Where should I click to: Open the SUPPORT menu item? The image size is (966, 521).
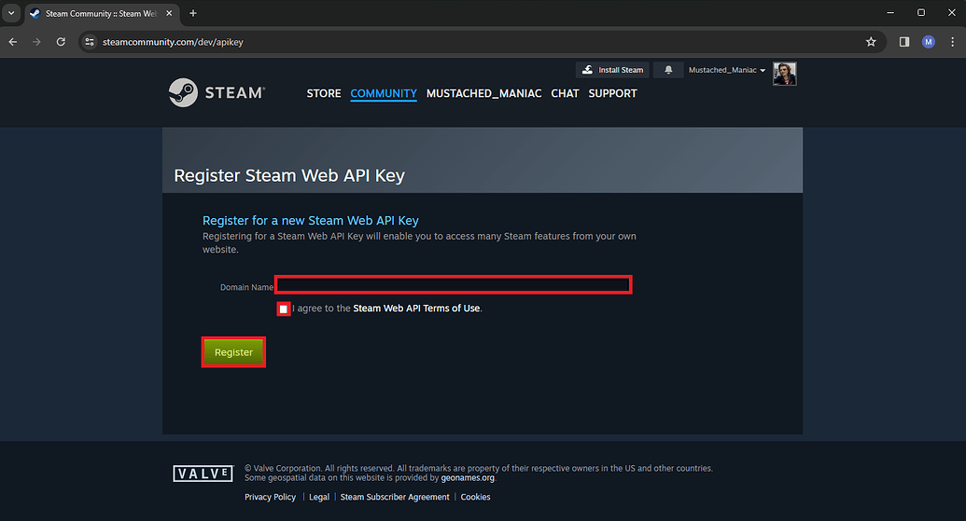pyautogui.click(x=612, y=93)
